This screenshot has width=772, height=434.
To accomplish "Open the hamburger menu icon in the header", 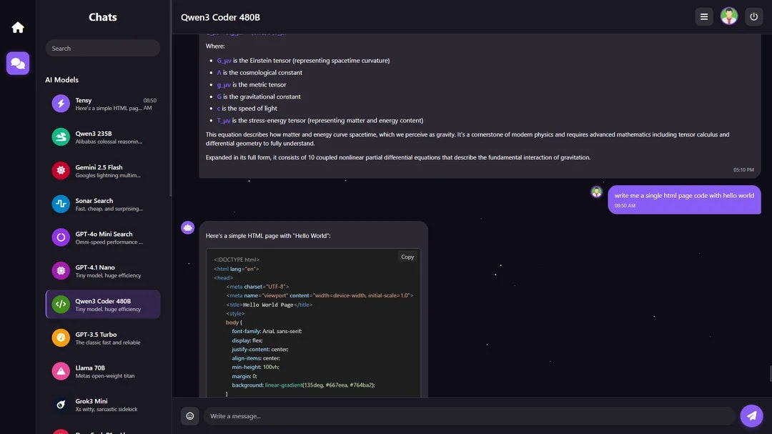I will [x=704, y=16].
